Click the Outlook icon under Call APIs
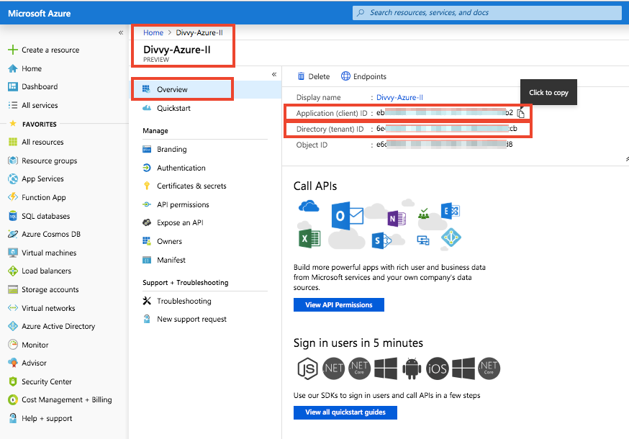The image size is (629, 439). pos(347,216)
